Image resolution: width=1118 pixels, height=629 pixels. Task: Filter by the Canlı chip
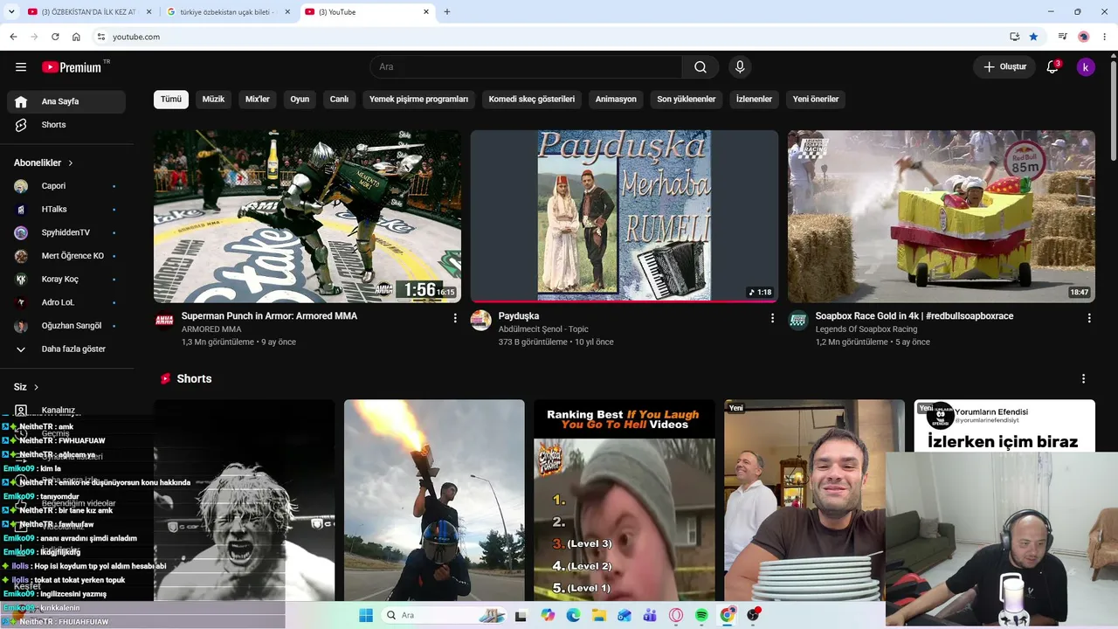(x=339, y=100)
